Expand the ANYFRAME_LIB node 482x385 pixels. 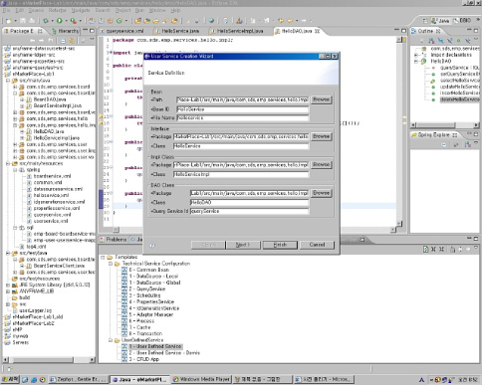click(8, 291)
